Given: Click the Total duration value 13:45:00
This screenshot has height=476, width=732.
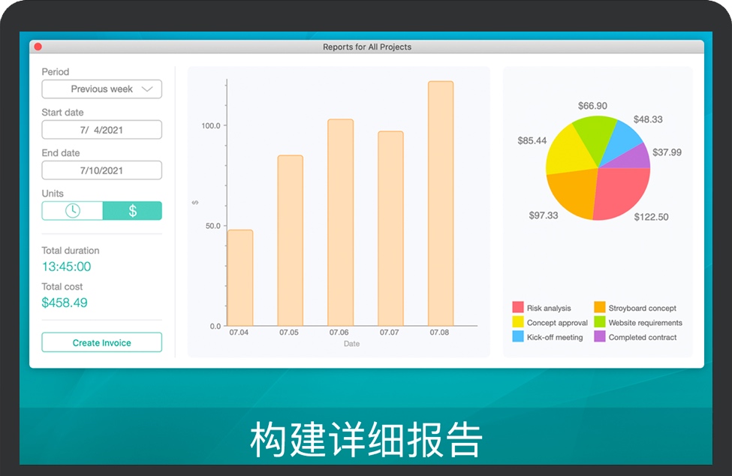Looking at the screenshot, I should point(64,267).
